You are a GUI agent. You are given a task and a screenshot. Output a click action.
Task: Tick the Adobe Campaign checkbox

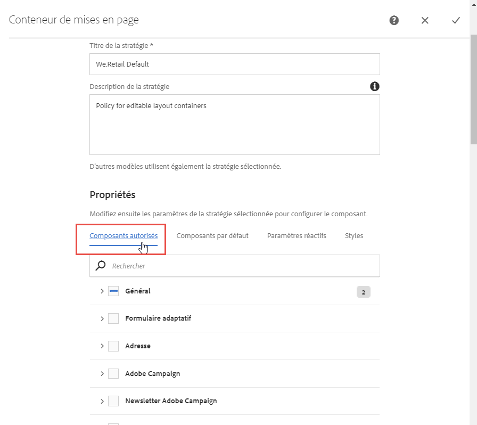coord(113,374)
